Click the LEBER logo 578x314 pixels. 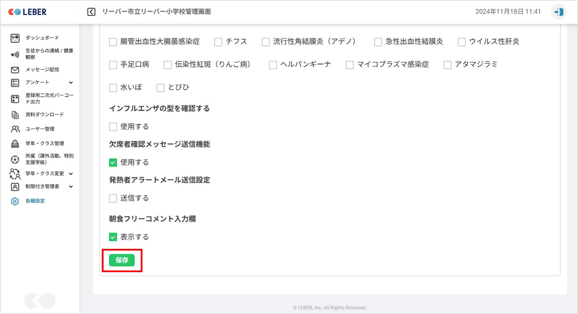pyautogui.click(x=27, y=12)
